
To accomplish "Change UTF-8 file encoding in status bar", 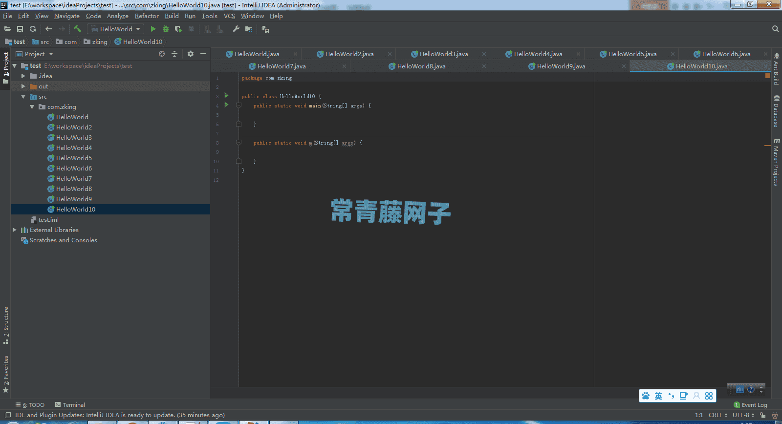I will coord(743,415).
